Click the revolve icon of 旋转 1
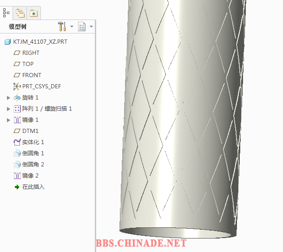This screenshot has height=252, width=283. 17,98
